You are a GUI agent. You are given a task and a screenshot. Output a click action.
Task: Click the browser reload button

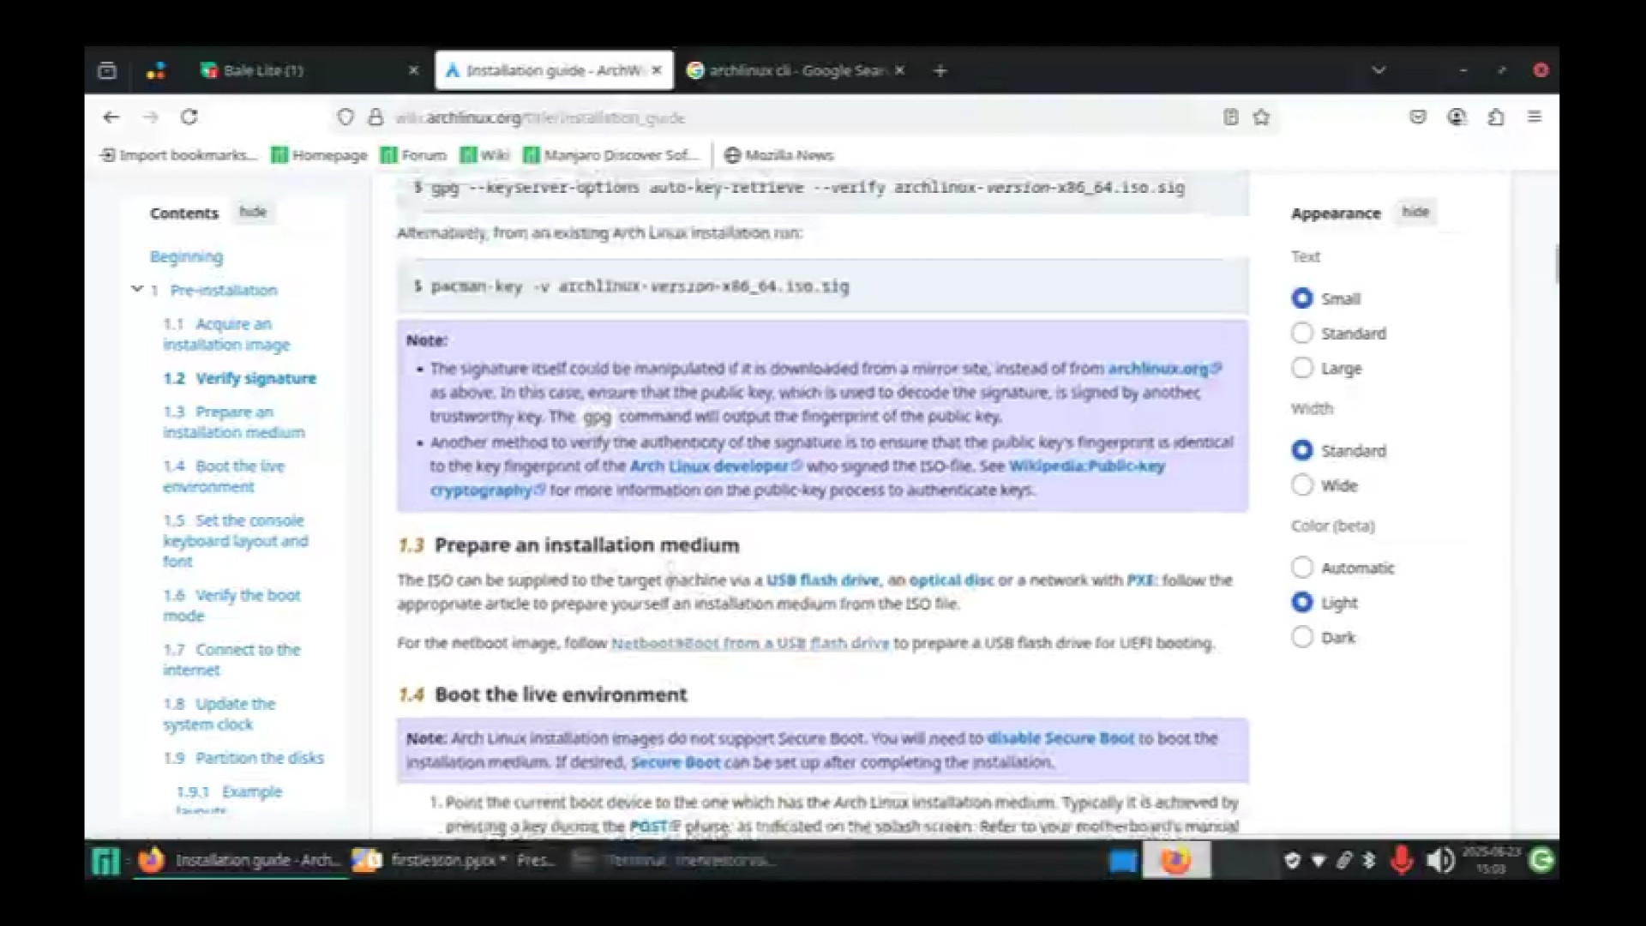[x=189, y=117]
